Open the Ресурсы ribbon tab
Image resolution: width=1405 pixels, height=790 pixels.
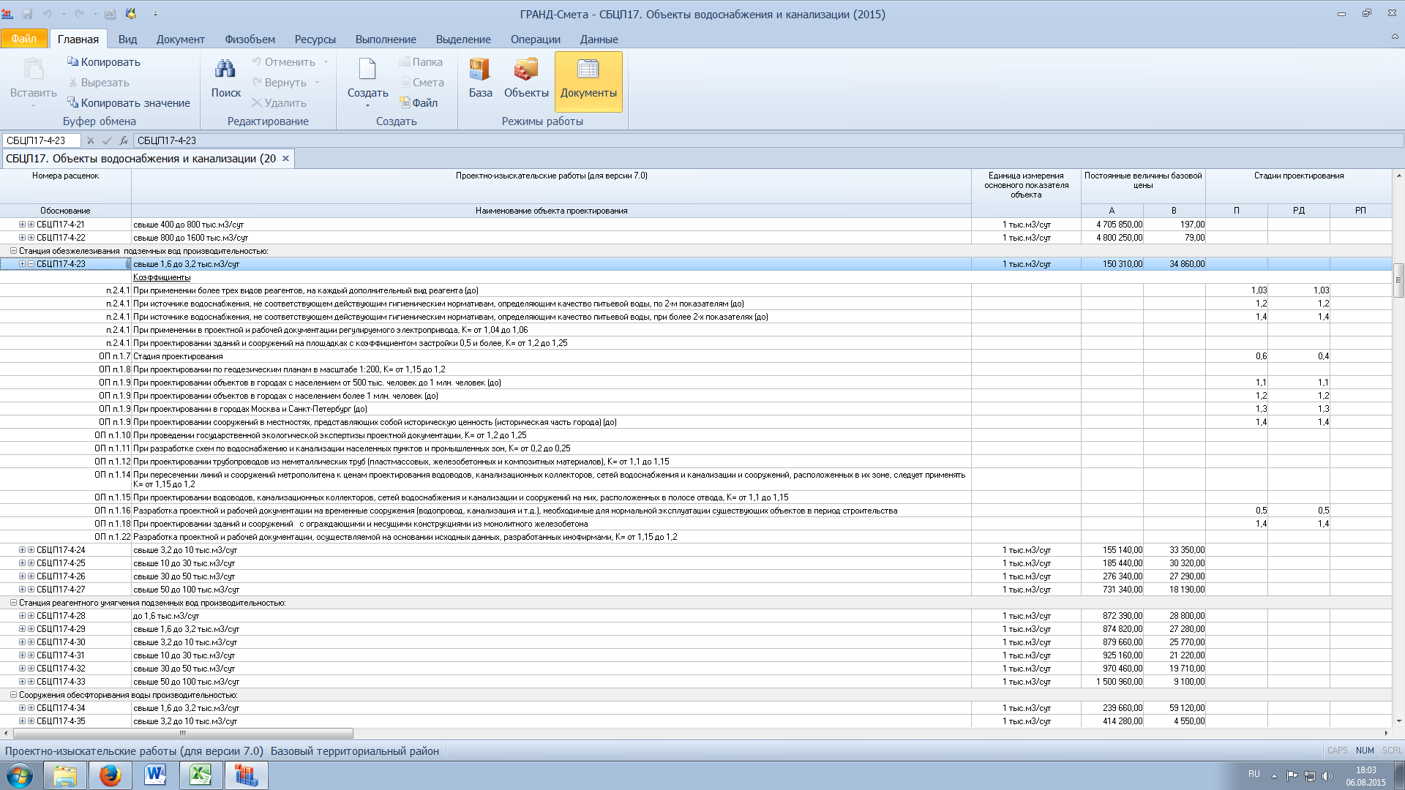point(315,39)
